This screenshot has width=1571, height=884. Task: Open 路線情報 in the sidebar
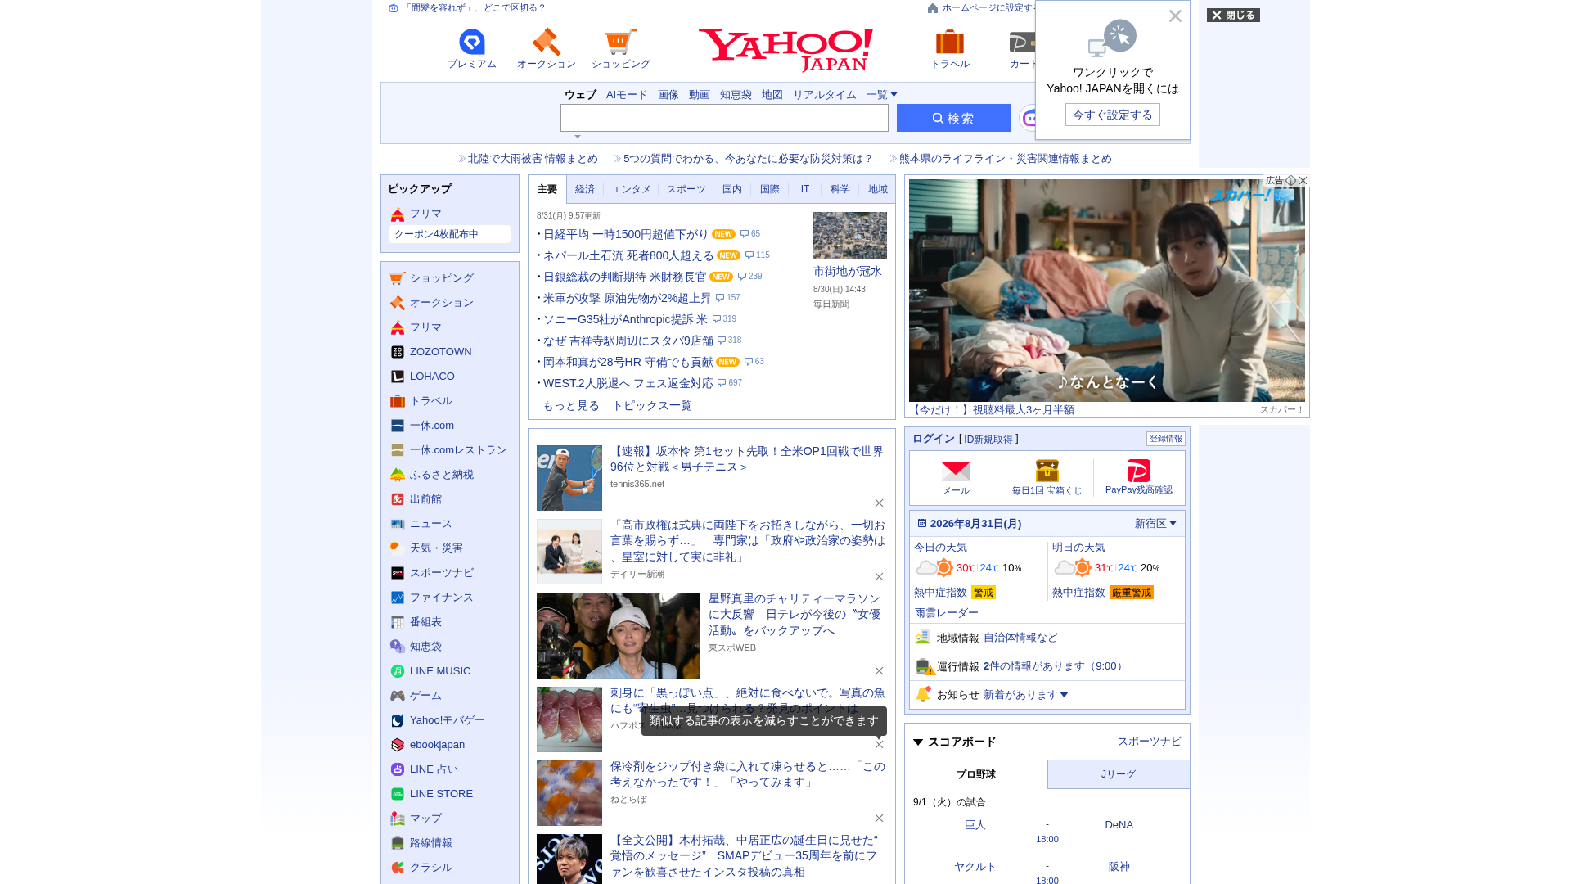click(430, 843)
